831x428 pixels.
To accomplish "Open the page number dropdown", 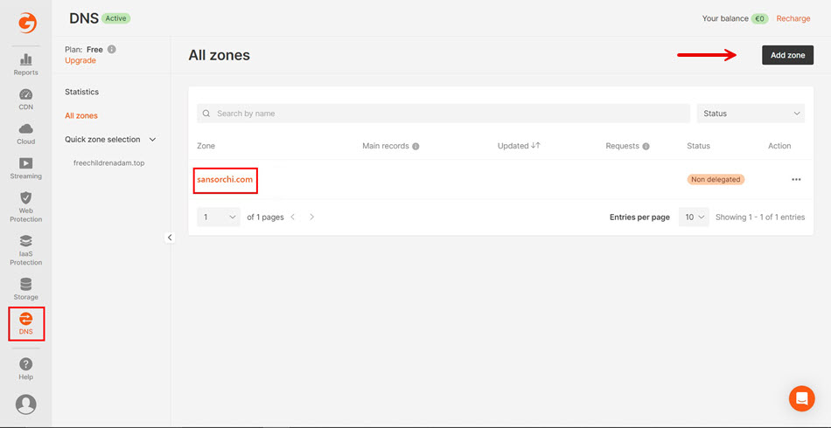I will [218, 217].
